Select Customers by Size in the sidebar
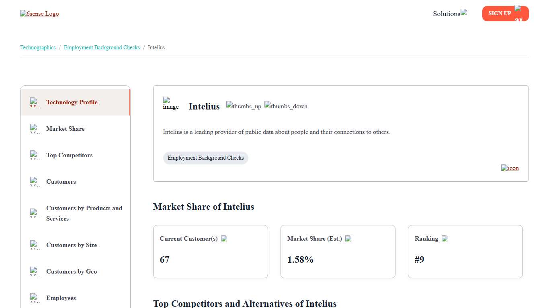Image resolution: width=549 pixels, height=308 pixels. click(x=72, y=245)
